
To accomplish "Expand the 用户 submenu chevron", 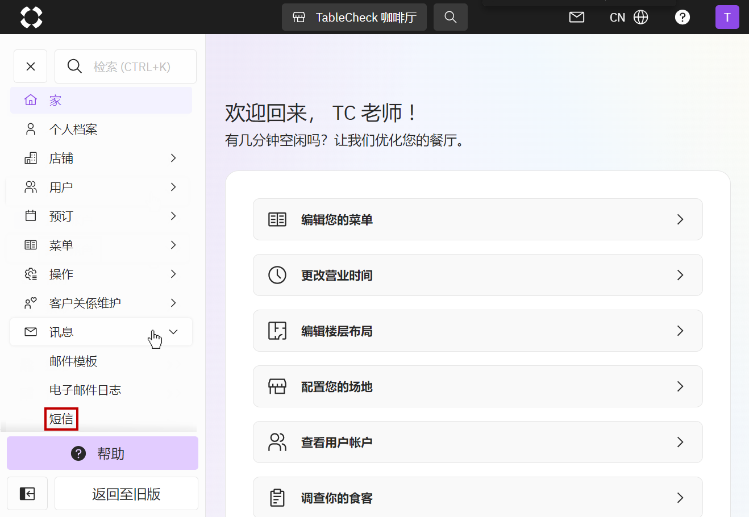I will point(173,187).
